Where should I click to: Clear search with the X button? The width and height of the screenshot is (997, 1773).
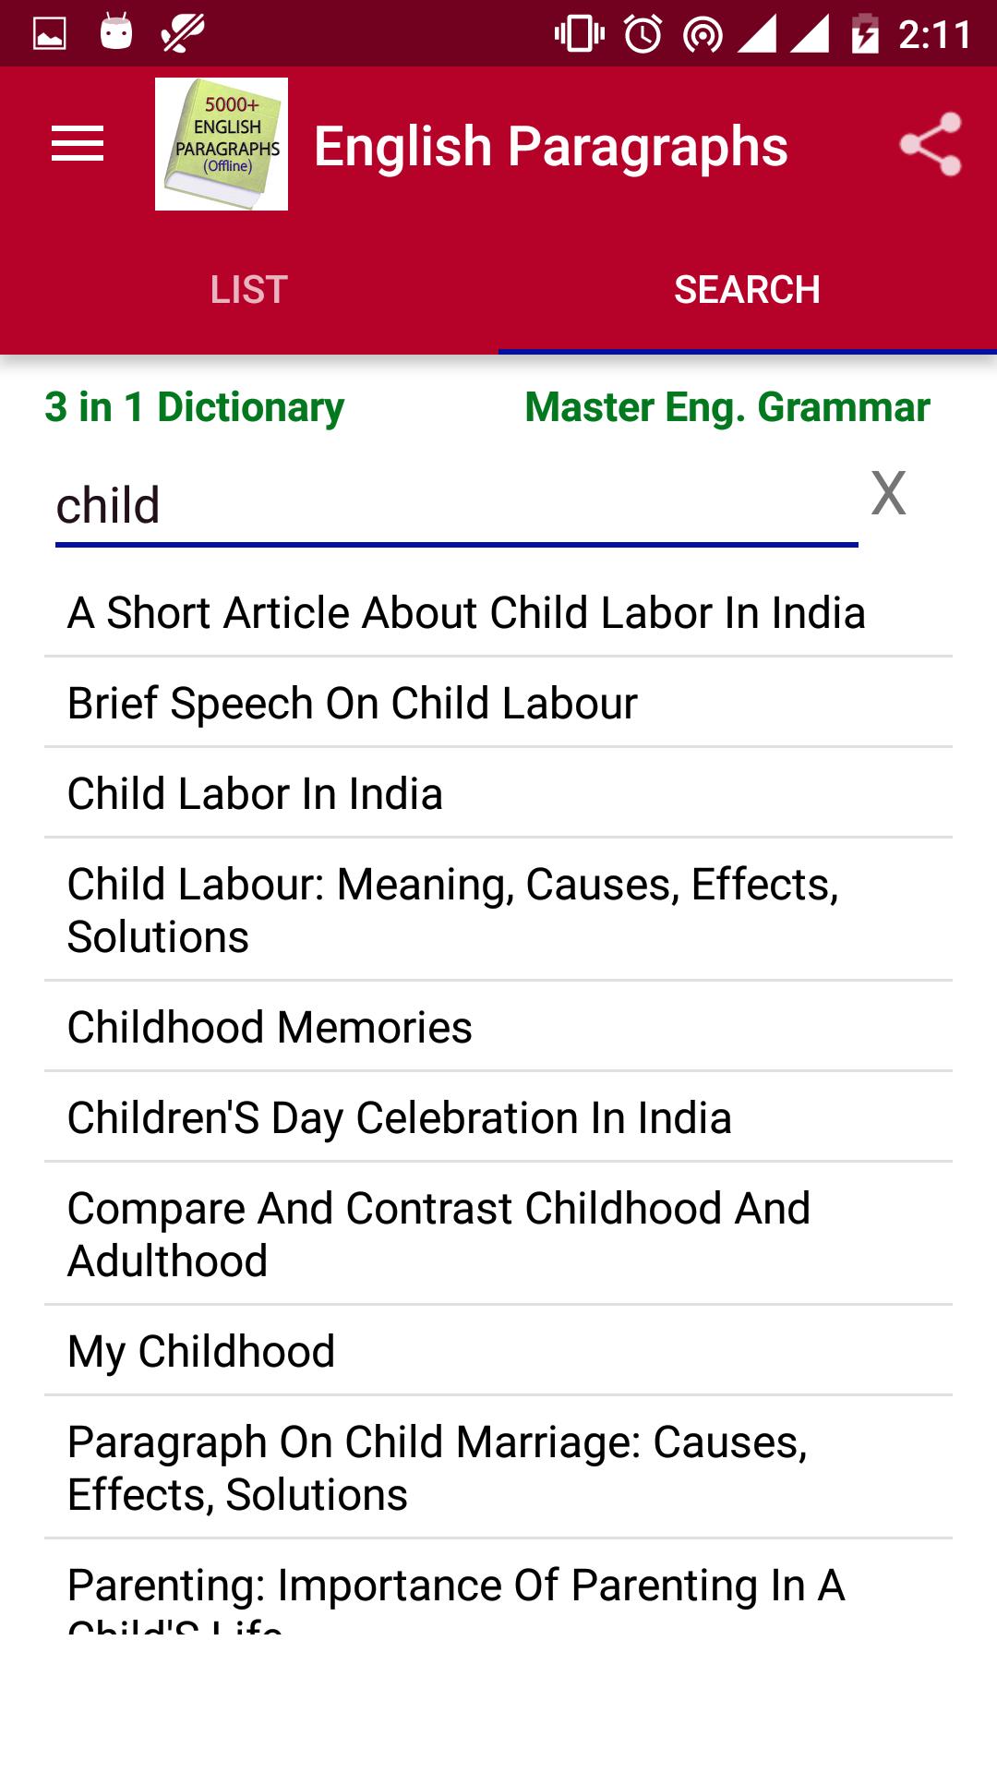888,493
